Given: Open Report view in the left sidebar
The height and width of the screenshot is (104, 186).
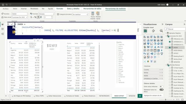Looking at the screenshot, I should [3, 24].
